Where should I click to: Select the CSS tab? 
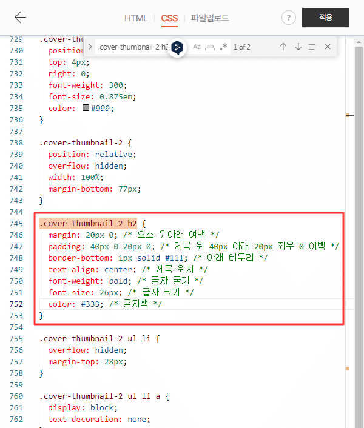[169, 18]
